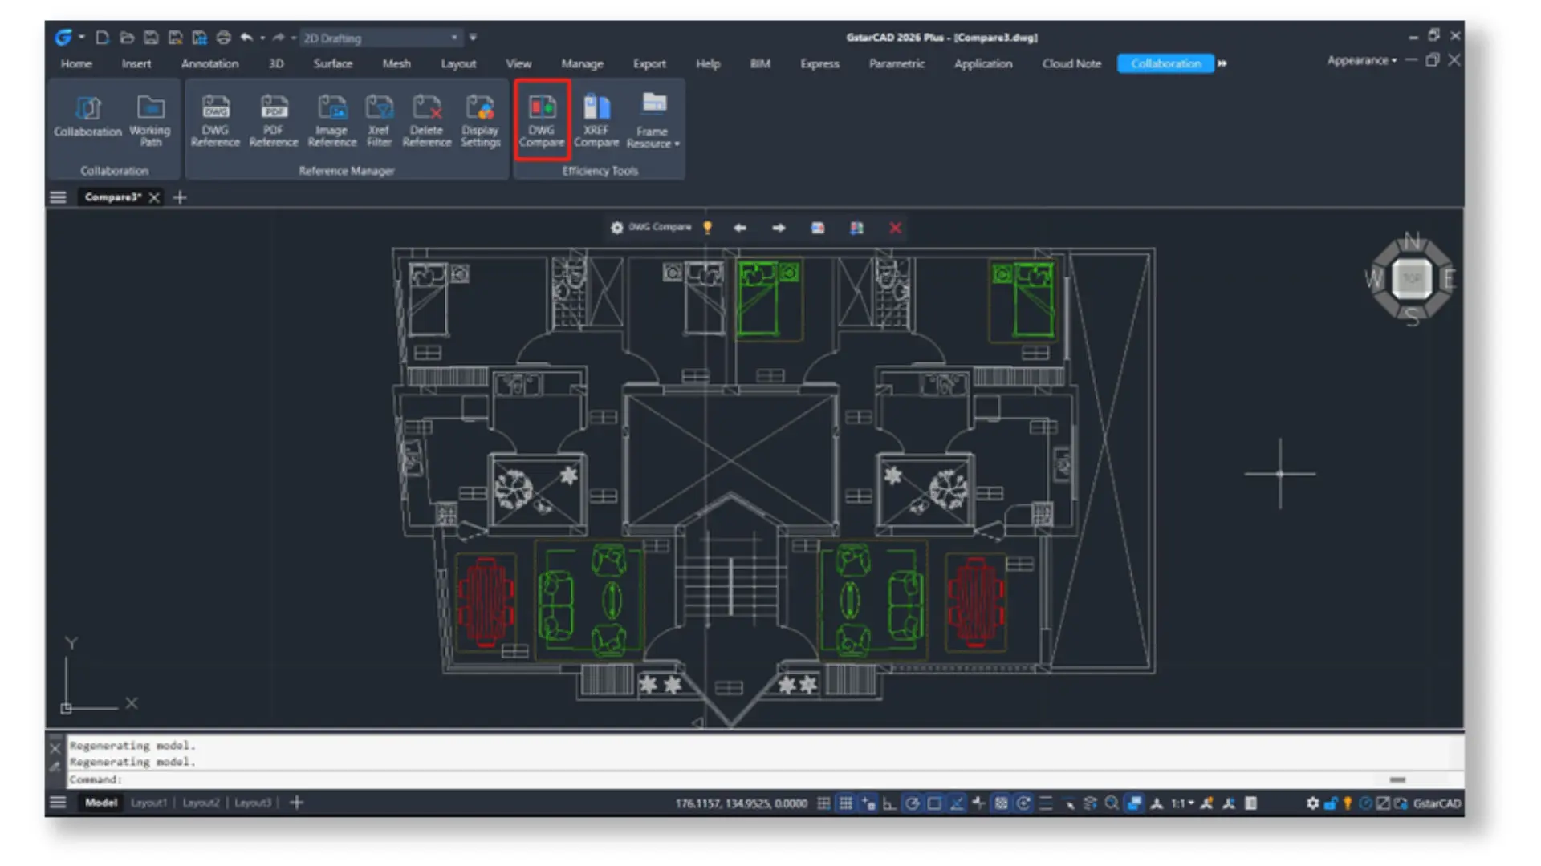Select the Manage ribbon tab
This screenshot has width=1541, height=866.
(x=582, y=63)
